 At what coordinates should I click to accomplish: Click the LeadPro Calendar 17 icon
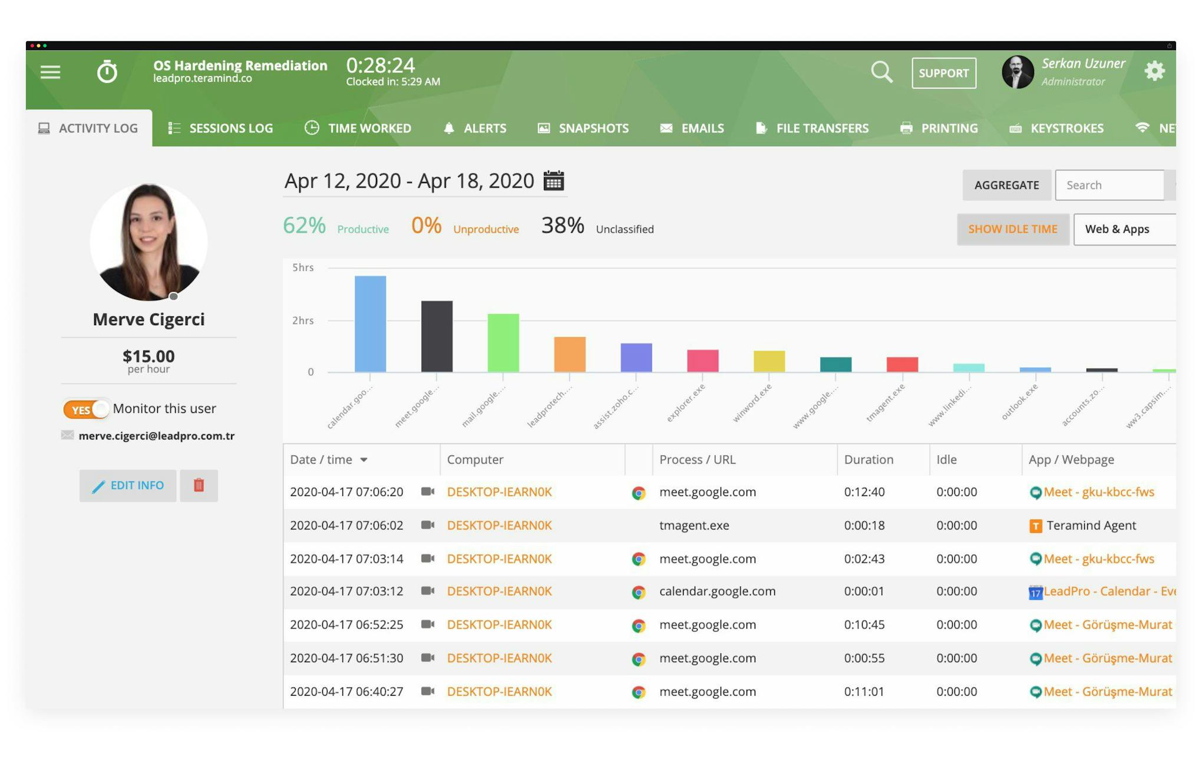pyautogui.click(x=1035, y=592)
